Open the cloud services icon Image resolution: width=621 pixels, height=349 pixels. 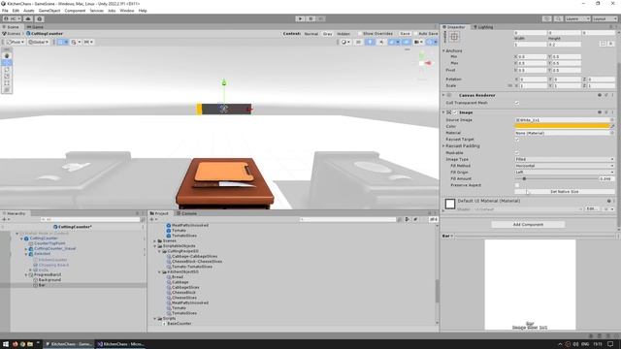[x=28, y=18]
